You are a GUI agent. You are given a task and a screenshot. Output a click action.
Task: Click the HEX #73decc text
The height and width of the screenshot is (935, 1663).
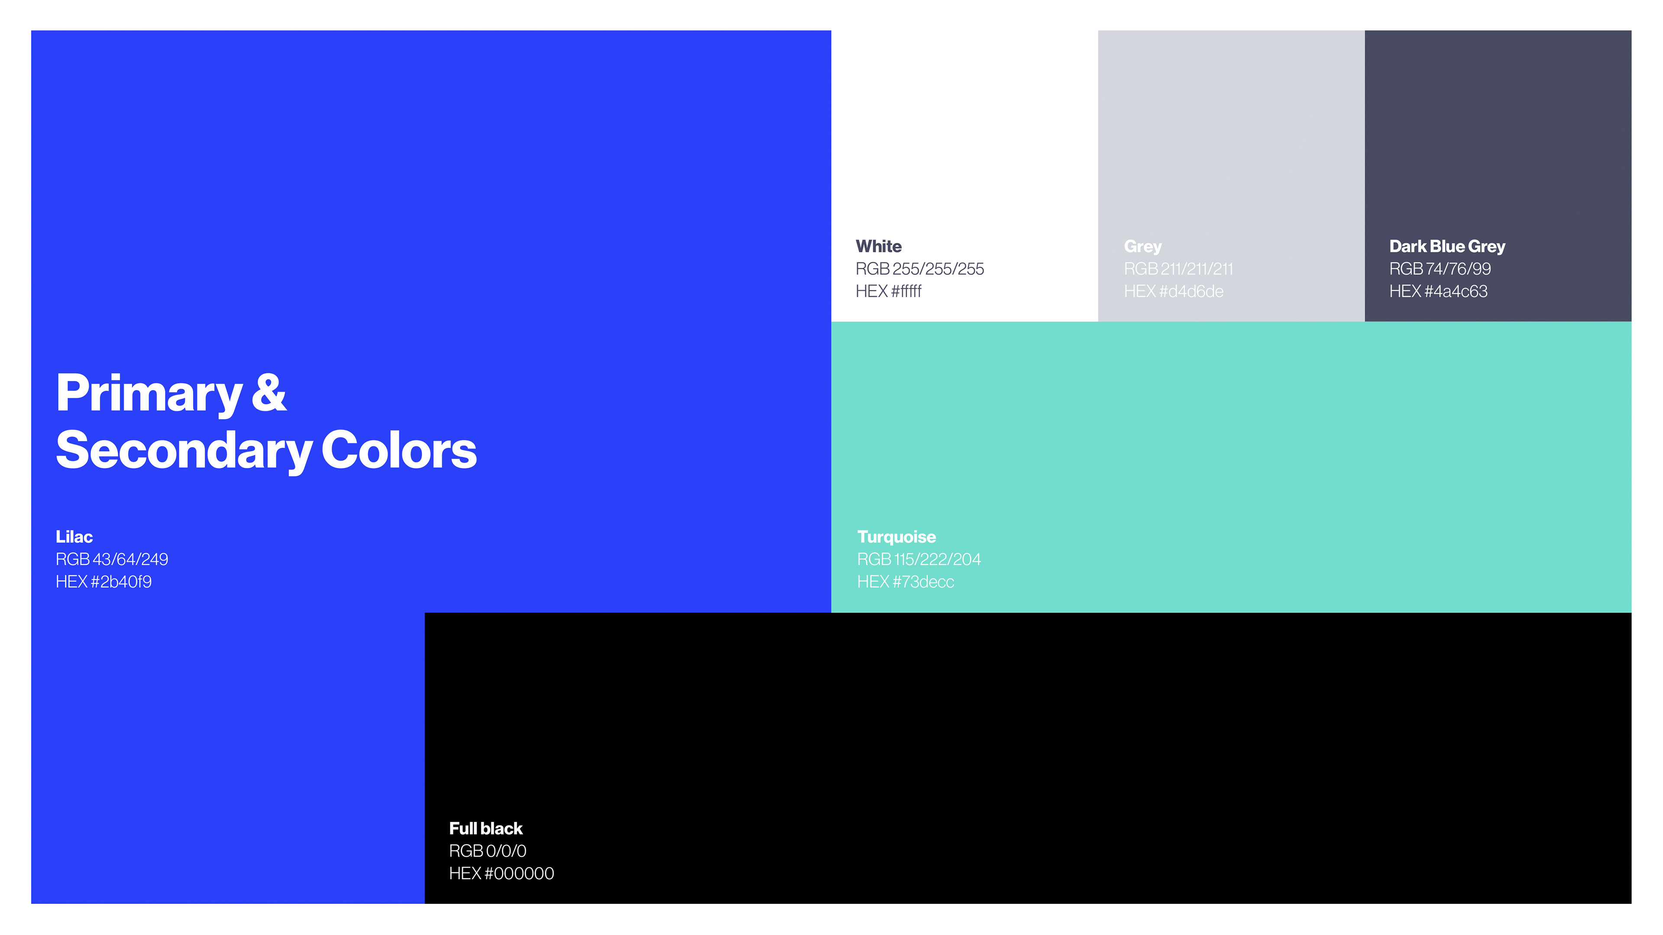(x=905, y=582)
